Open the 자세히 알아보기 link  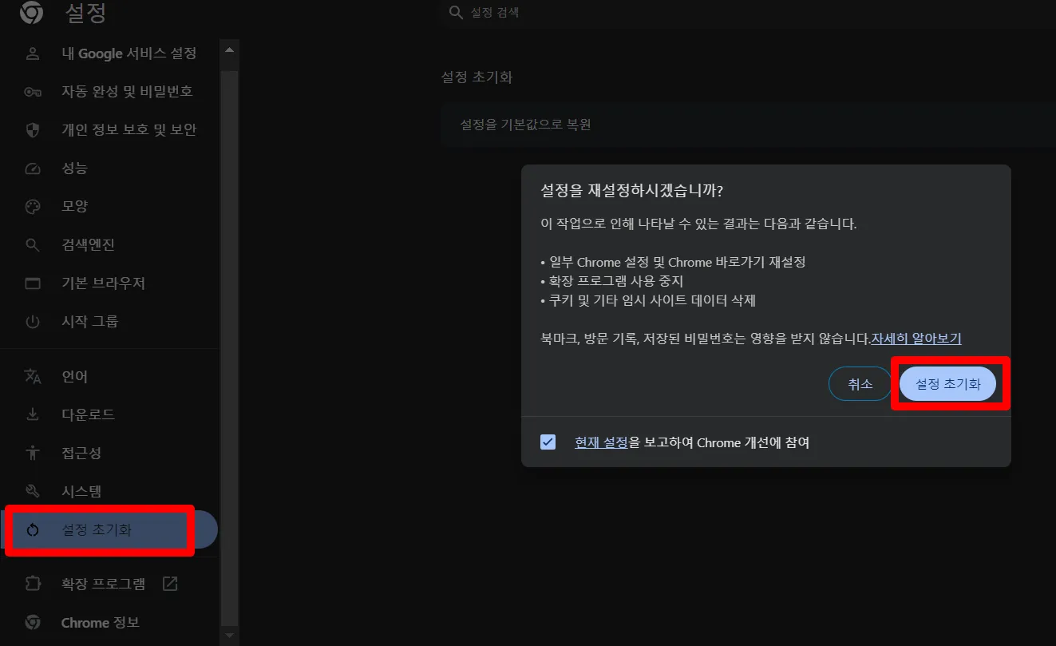point(915,339)
